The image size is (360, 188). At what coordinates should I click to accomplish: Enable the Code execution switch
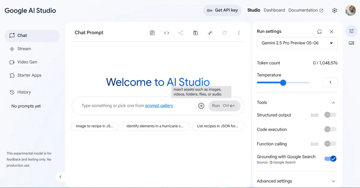point(330,129)
